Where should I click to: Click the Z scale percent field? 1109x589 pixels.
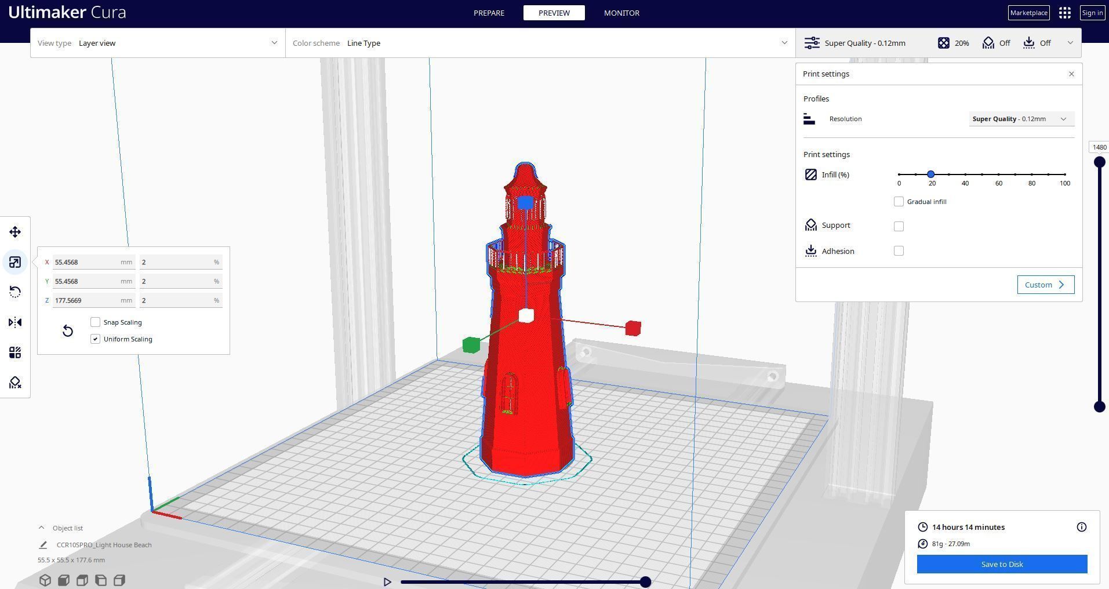pos(181,300)
